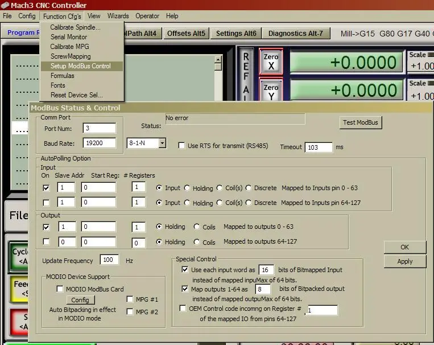This screenshot has width=434, height=345.
Task: Click the Update Frequency field
Action: [109, 260]
